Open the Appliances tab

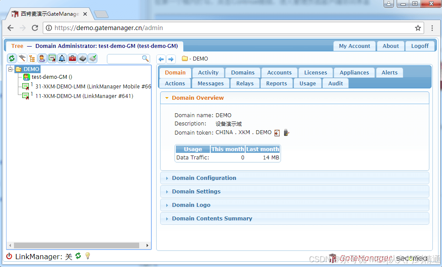(354, 73)
